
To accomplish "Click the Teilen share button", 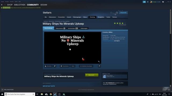I will pos(73,66).
